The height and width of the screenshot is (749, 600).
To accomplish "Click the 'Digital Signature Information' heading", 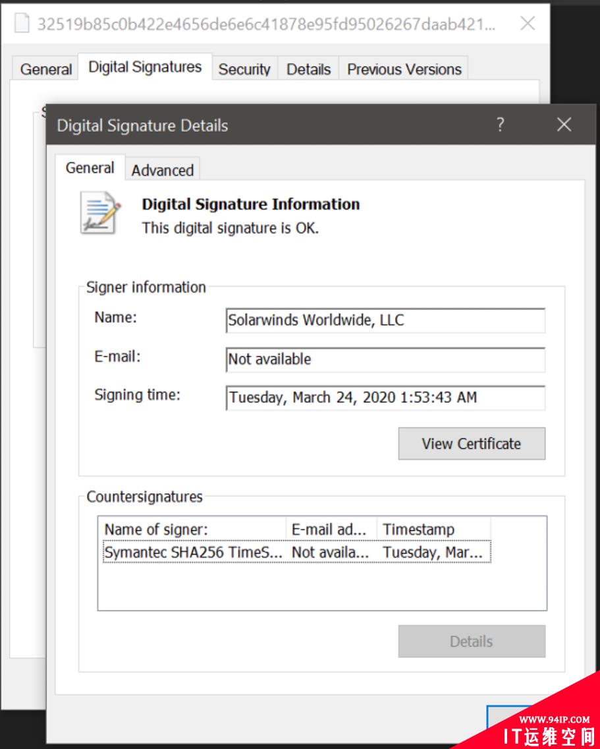I will [250, 204].
